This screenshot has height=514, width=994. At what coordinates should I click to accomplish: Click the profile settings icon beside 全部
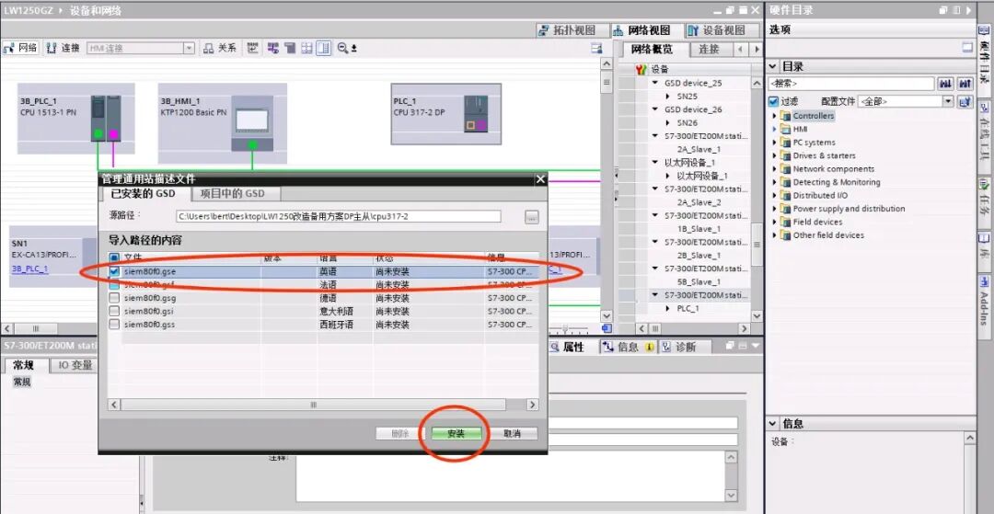click(965, 101)
